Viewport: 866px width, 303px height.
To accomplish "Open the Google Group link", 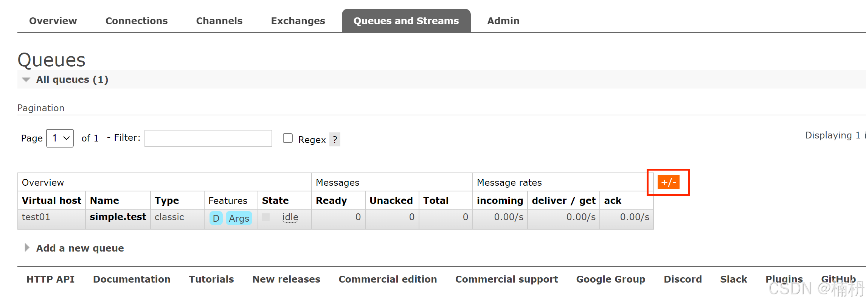I will coord(611,279).
